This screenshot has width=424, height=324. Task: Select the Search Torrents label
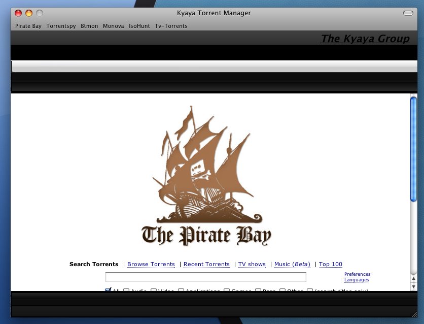click(x=94, y=264)
